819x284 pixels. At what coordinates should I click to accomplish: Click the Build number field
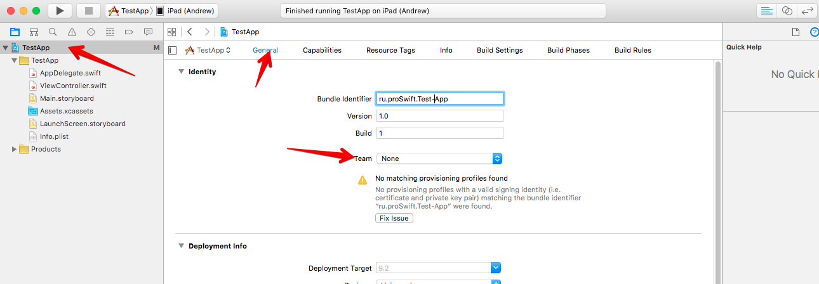click(439, 133)
